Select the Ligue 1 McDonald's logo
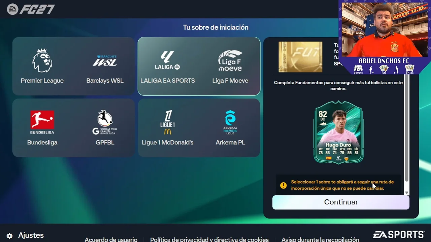The image size is (431, 242). coord(167,122)
